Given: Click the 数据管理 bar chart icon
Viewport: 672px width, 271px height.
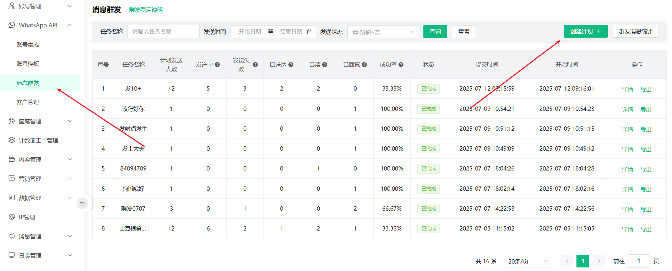Looking at the screenshot, I should 12,197.
